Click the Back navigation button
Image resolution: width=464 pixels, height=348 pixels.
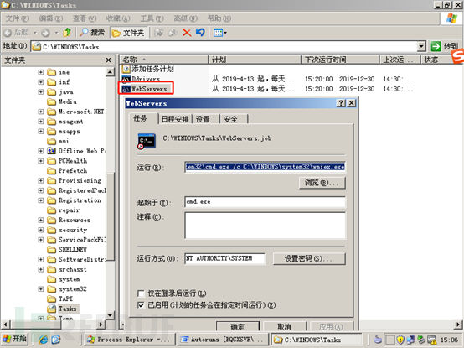tap(17, 32)
